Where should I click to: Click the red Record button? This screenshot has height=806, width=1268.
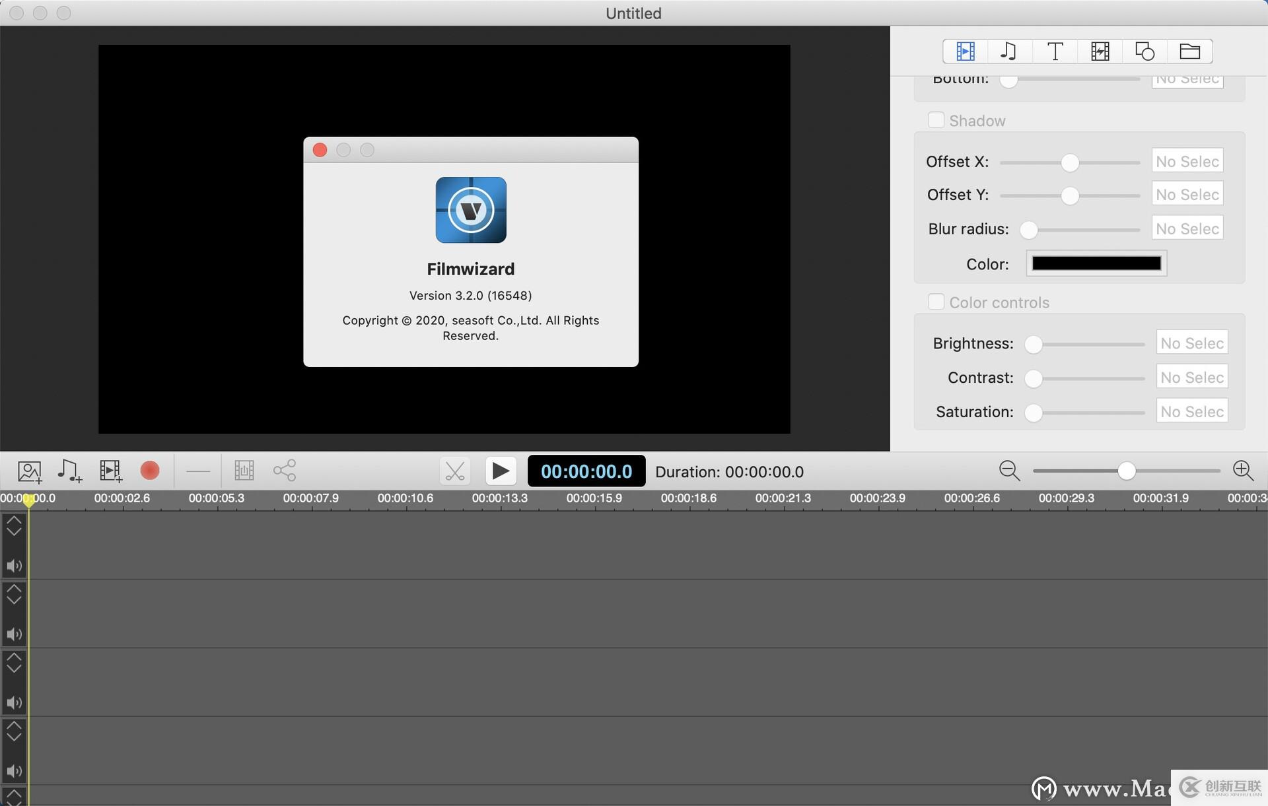point(150,471)
